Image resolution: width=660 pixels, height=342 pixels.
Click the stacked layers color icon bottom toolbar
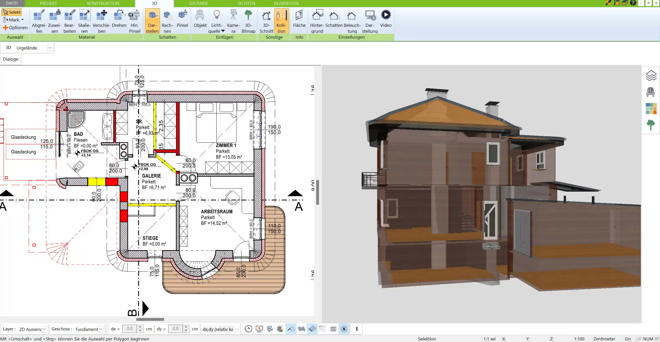tap(280, 329)
